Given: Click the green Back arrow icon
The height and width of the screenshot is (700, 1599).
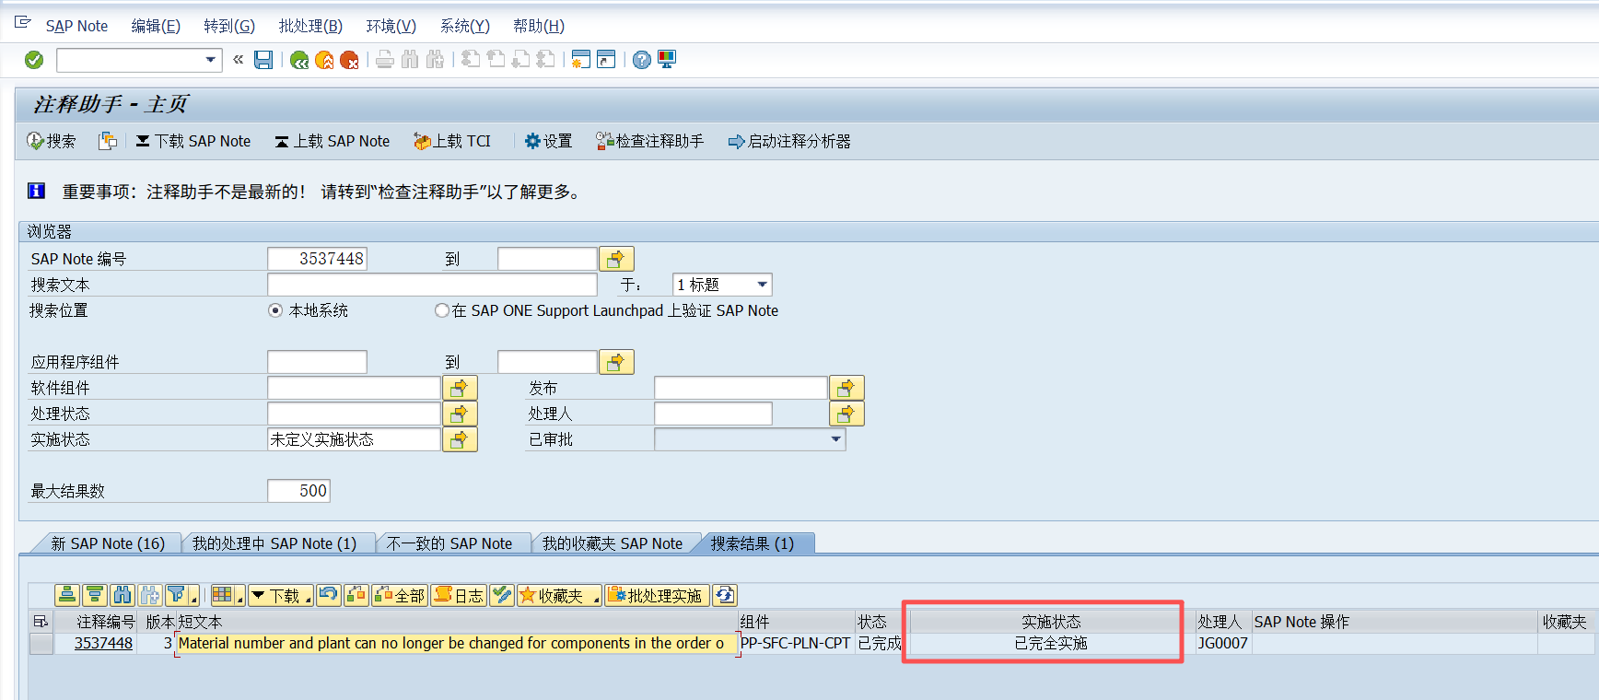Looking at the screenshot, I should point(299,60).
